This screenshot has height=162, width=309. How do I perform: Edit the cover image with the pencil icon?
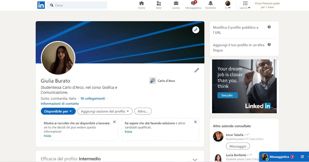pos(196,30)
